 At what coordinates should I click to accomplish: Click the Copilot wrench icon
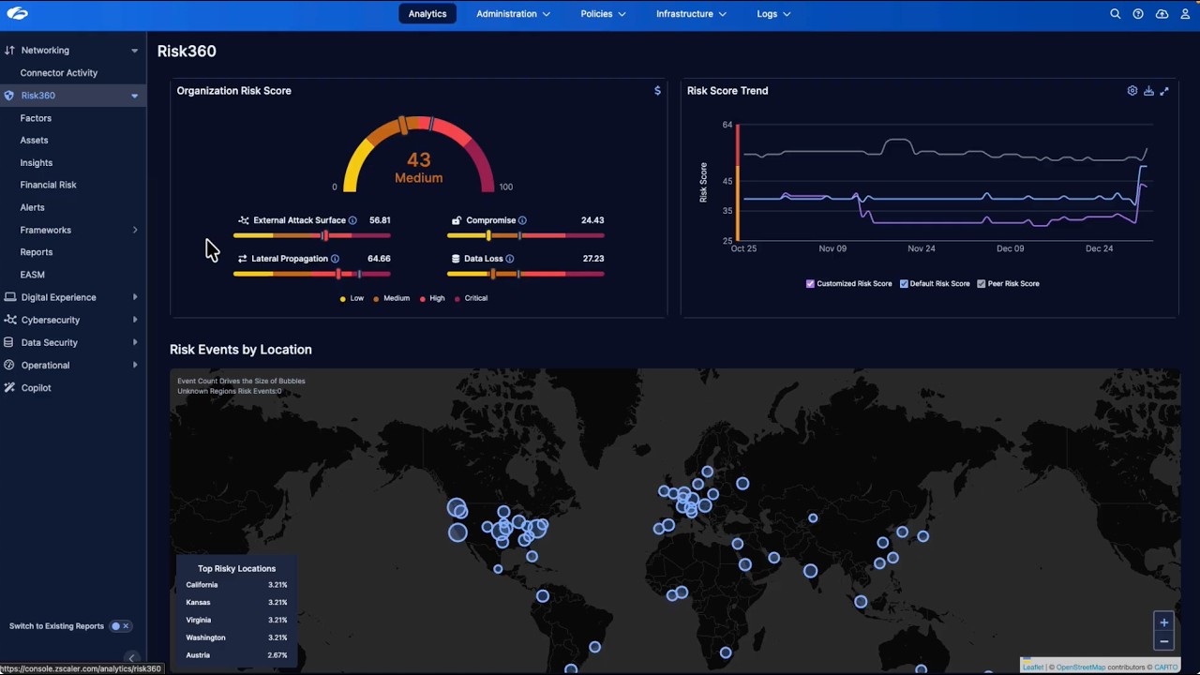click(9, 388)
